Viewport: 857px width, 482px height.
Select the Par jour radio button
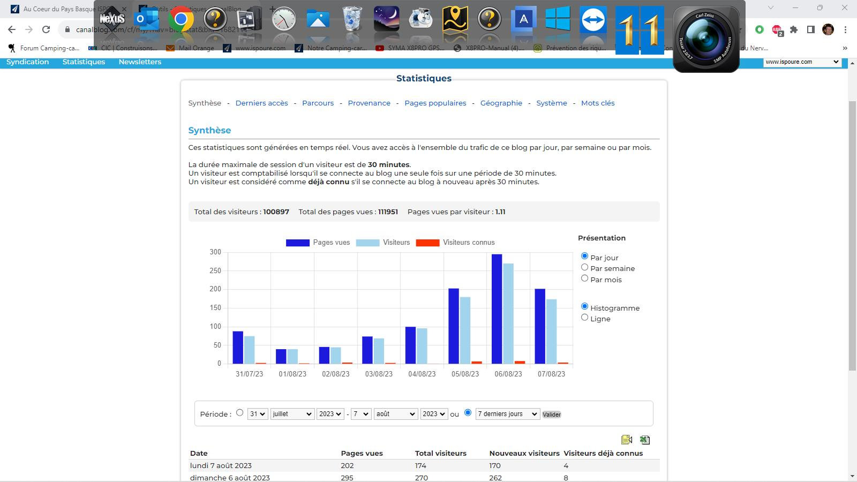click(x=584, y=256)
